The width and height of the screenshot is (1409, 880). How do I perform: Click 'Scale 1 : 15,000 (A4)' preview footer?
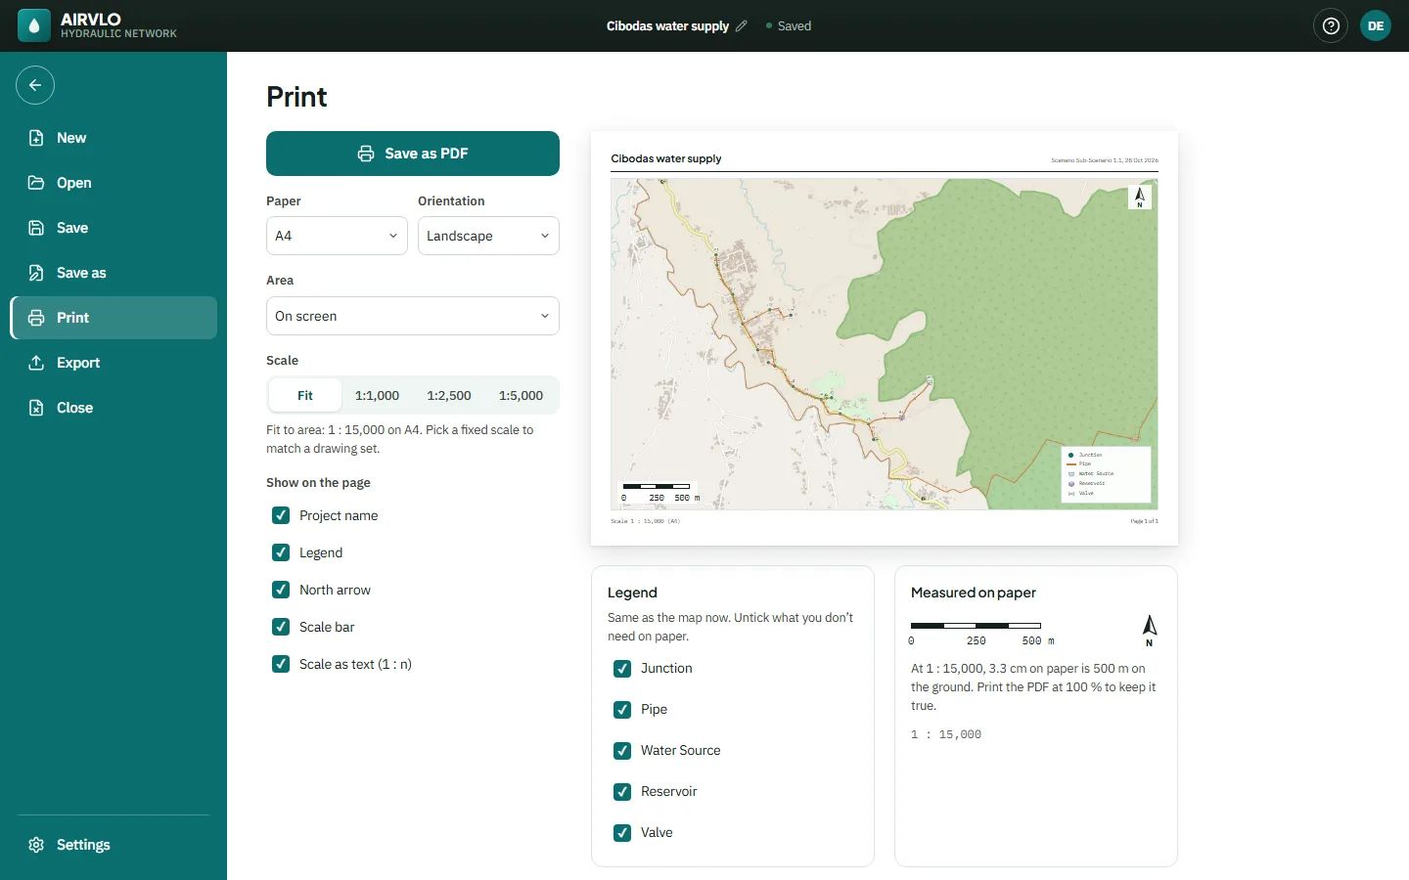646,521
